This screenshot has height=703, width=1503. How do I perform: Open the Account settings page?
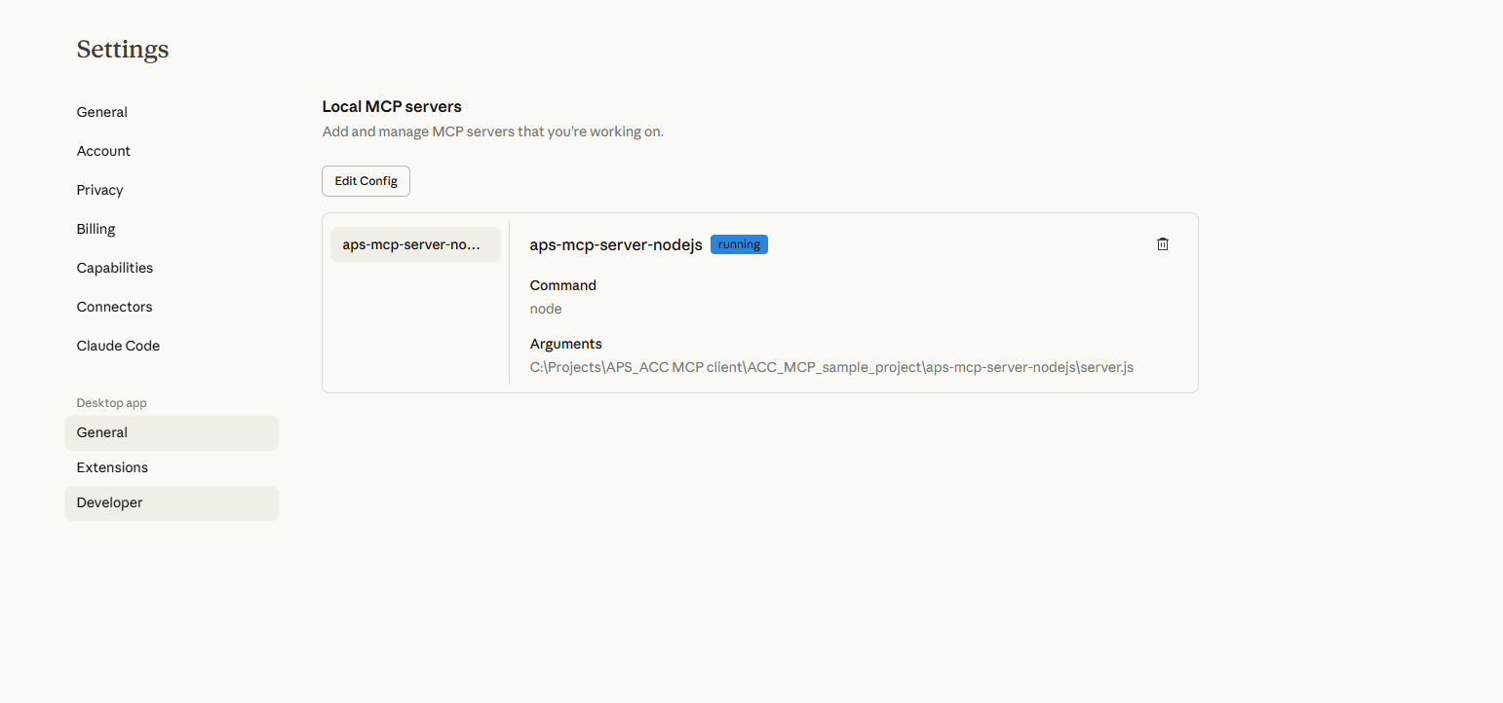click(103, 151)
